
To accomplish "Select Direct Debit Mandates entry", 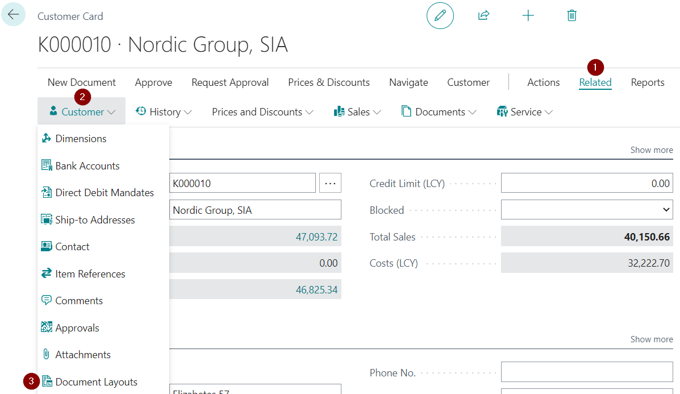I will tap(103, 193).
